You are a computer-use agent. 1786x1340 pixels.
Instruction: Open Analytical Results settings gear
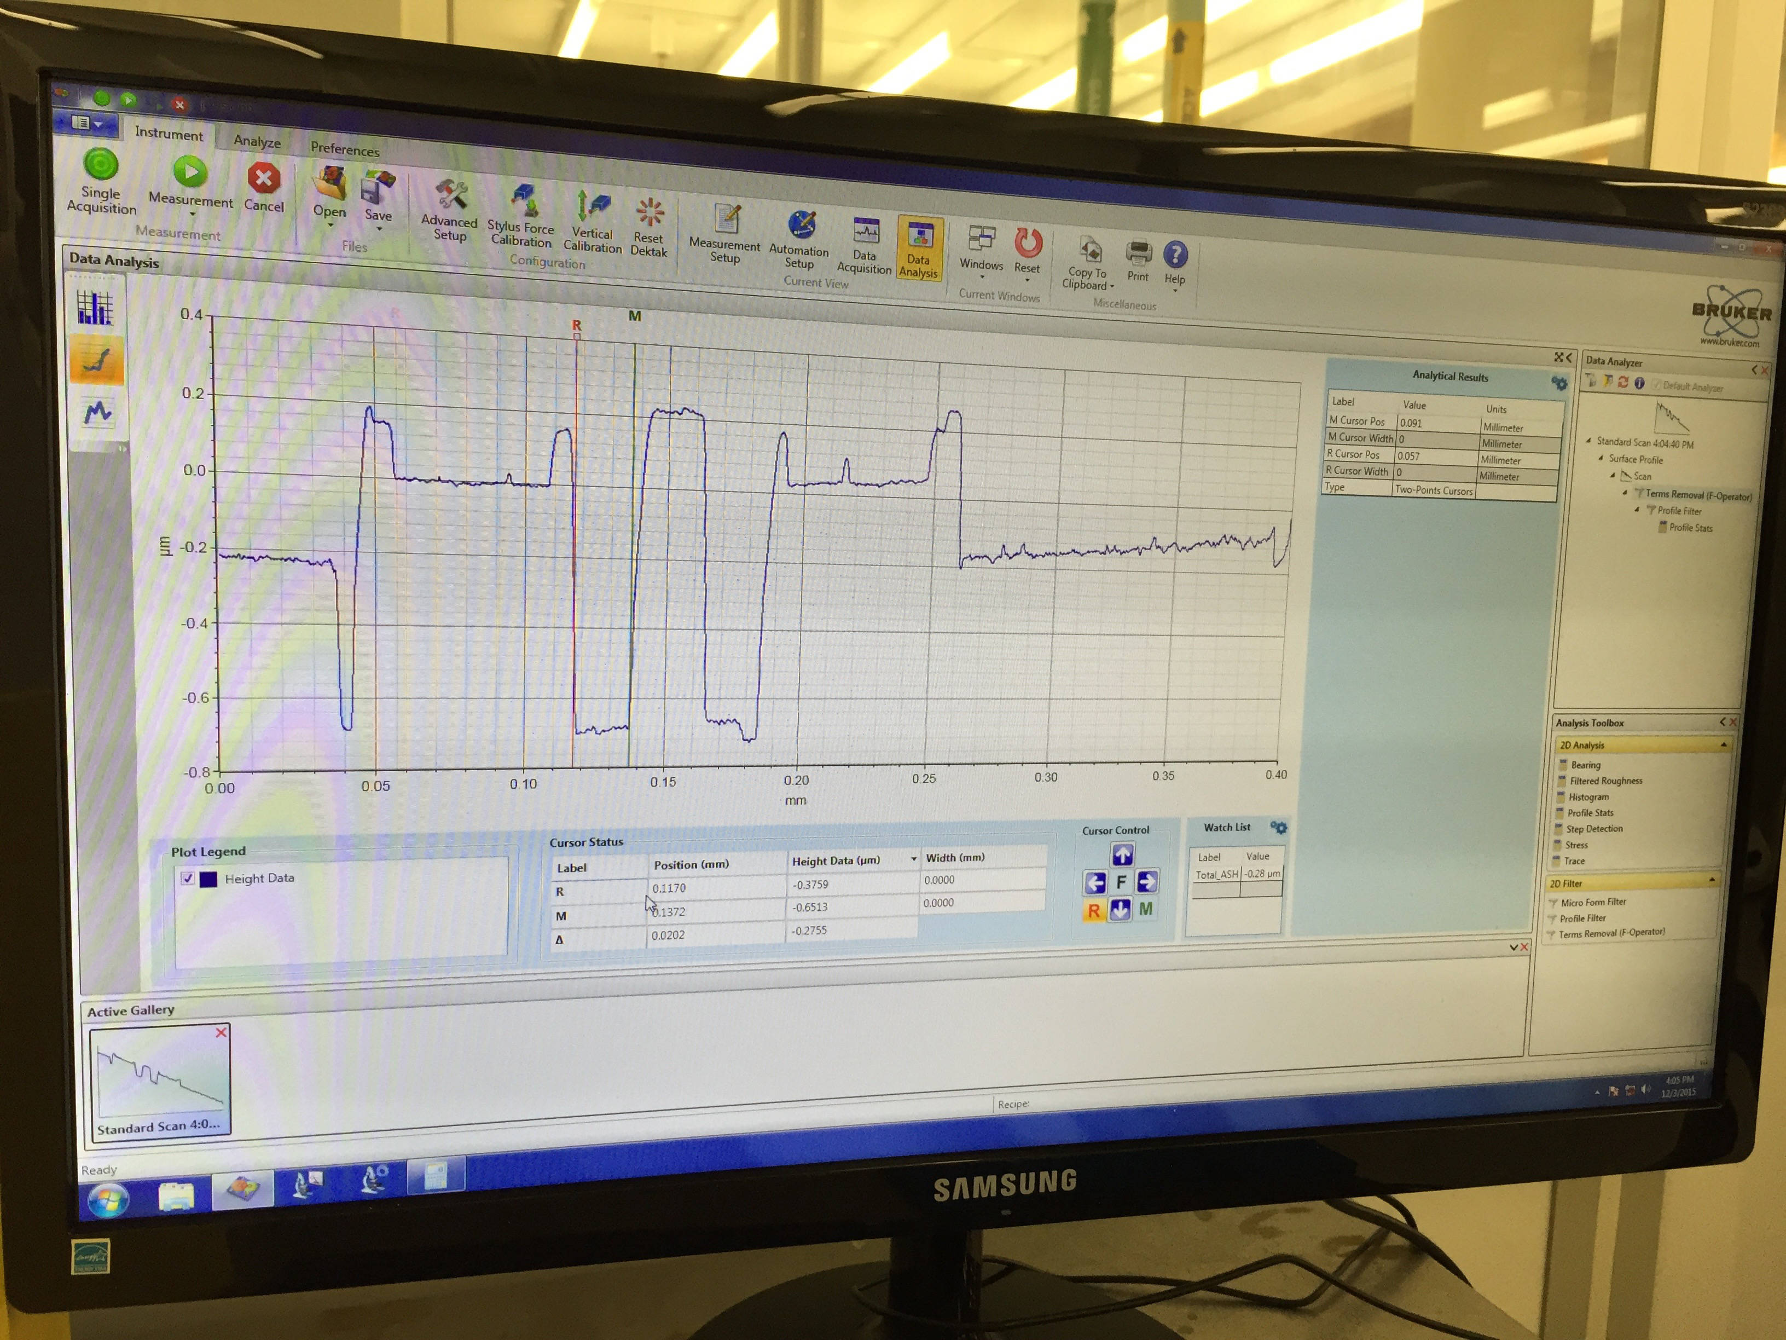pos(1559,383)
